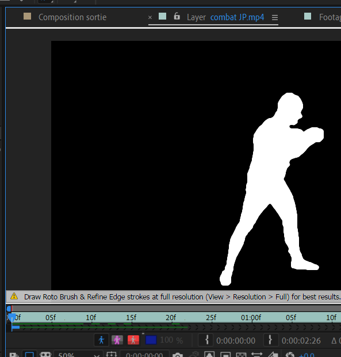Screen dimensions: 341x357
Task: Click the current time field in viewer footer
Action: tap(144, 355)
